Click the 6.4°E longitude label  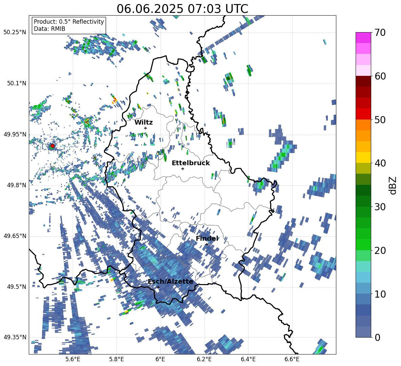tap(248, 359)
